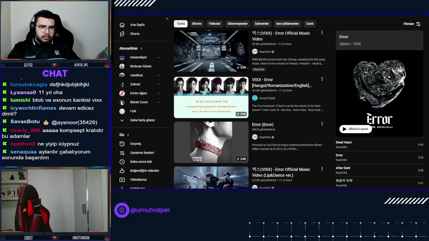The width and height of the screenshot is (429, 241).
Task: Click chat username Lyaanaa0
Action: click(x=23, y=92)
